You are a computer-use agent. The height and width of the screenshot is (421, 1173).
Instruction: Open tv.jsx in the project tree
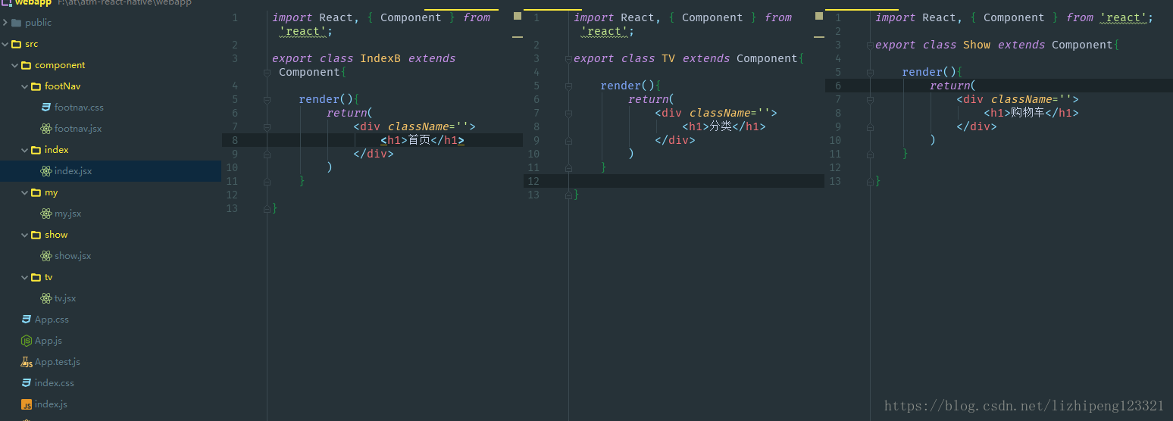click(x=65, y=298)
